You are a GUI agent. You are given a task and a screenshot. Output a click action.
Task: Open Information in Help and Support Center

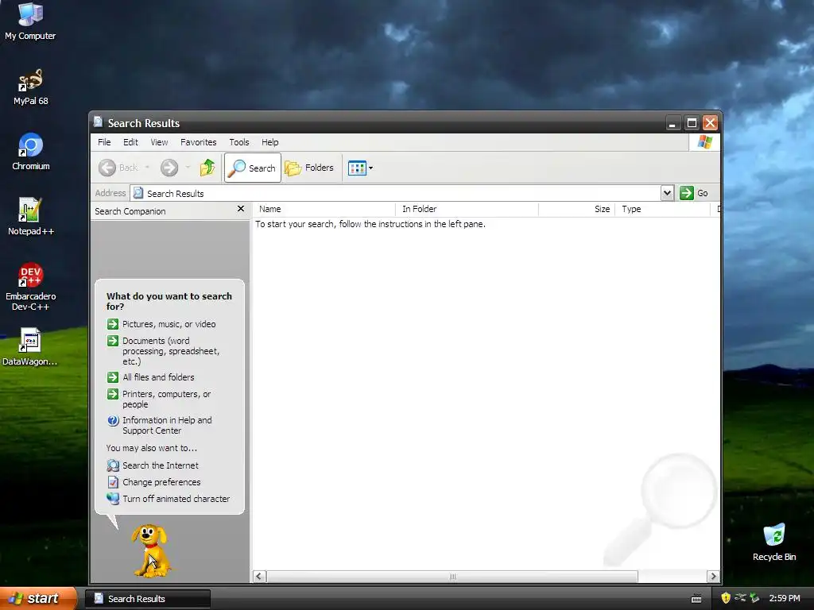click(x=159, y=426)
